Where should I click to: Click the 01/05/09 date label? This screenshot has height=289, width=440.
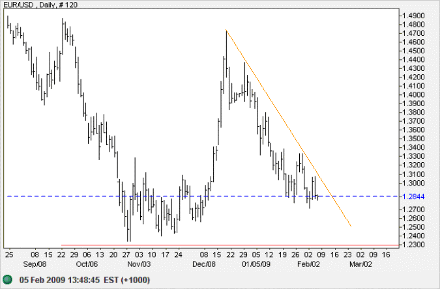click(x=256, y=264)
